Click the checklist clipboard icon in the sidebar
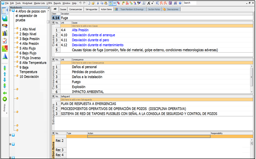 click(x=5, y=41)
